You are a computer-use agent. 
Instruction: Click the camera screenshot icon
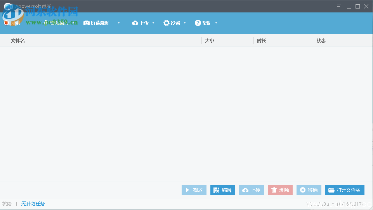click(x=86, y=23)
